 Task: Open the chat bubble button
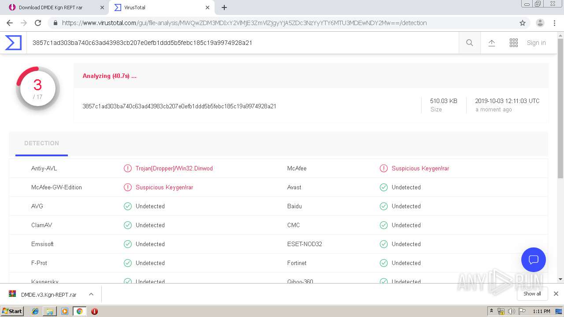[x=534, y=260]
